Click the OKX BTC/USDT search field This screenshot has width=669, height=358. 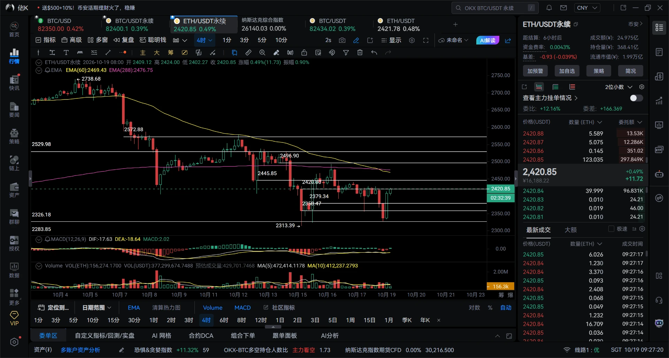tap(495, 8)
